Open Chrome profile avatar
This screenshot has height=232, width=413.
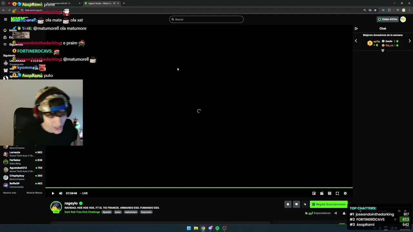coord(403,10)
